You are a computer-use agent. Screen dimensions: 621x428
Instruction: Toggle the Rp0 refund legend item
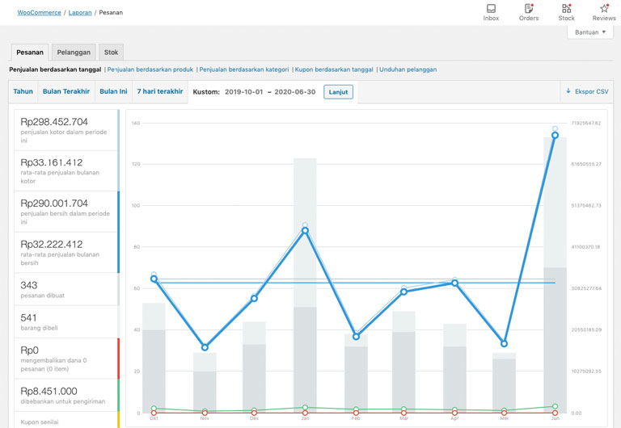(66, 359)
